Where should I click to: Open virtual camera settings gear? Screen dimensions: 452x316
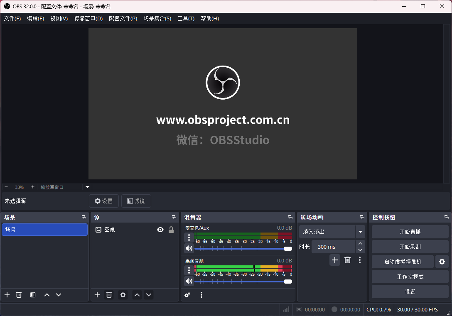click(442, 262)
